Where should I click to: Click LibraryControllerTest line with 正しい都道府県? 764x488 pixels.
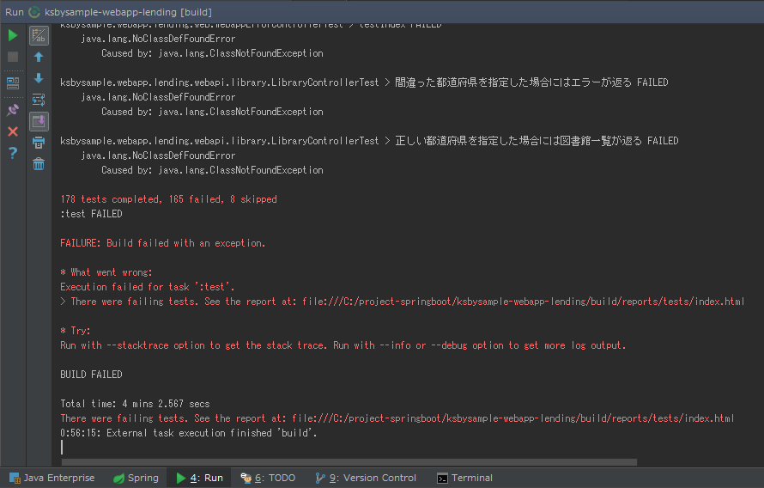coord(369,140)
